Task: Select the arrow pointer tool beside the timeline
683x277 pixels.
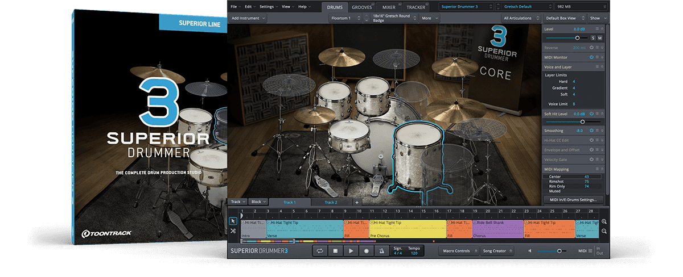Action: (233, 221)
